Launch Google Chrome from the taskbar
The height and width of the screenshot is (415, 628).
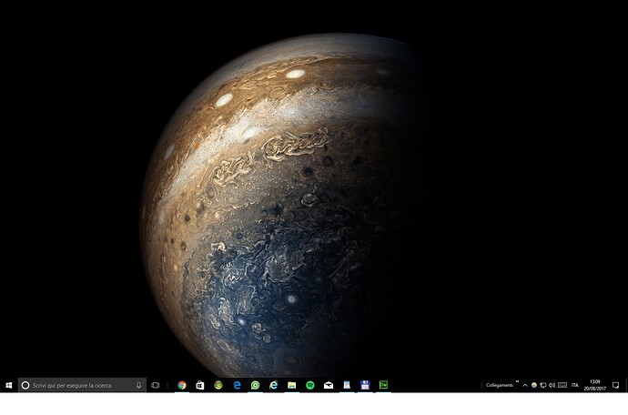(x=182, y=385)
